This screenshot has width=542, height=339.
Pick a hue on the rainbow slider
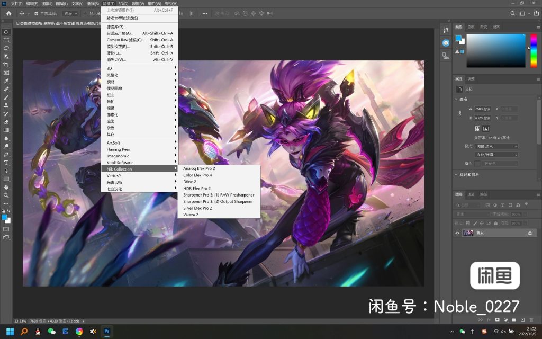coord(534,50)
